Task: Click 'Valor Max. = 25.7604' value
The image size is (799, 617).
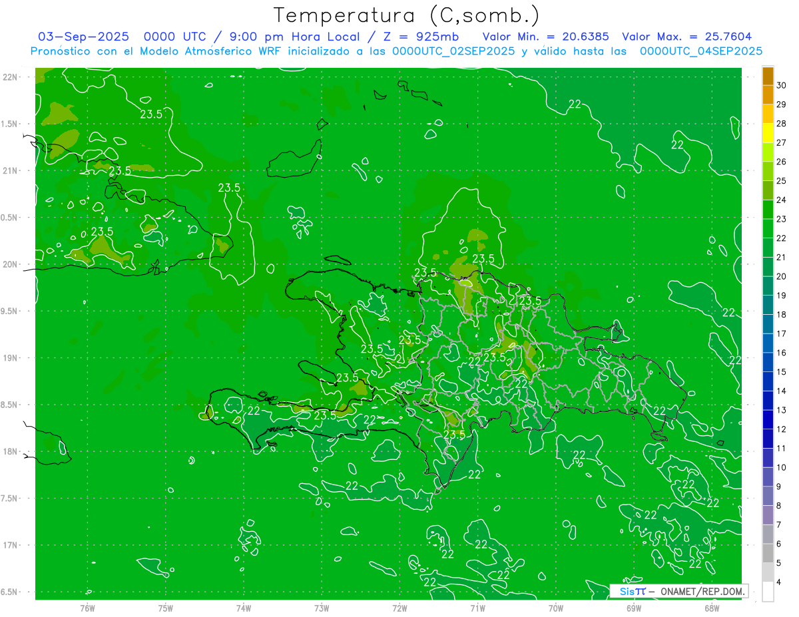Action: pos(687,37)
